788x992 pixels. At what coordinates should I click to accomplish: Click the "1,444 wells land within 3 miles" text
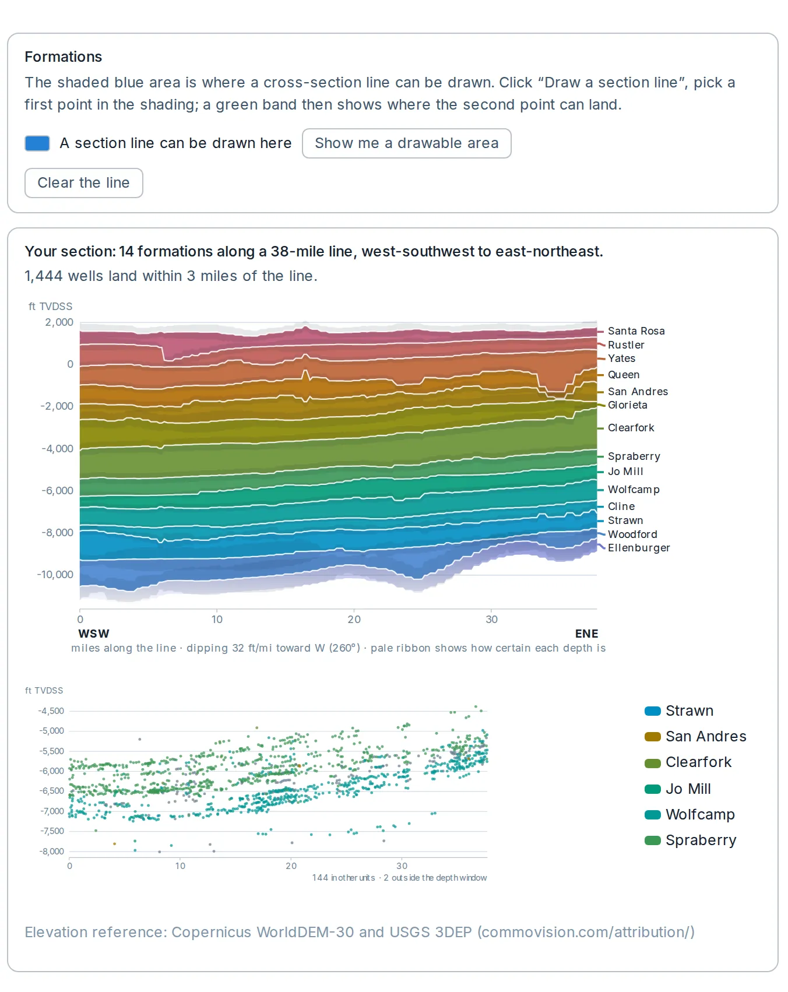pos(171,276)
